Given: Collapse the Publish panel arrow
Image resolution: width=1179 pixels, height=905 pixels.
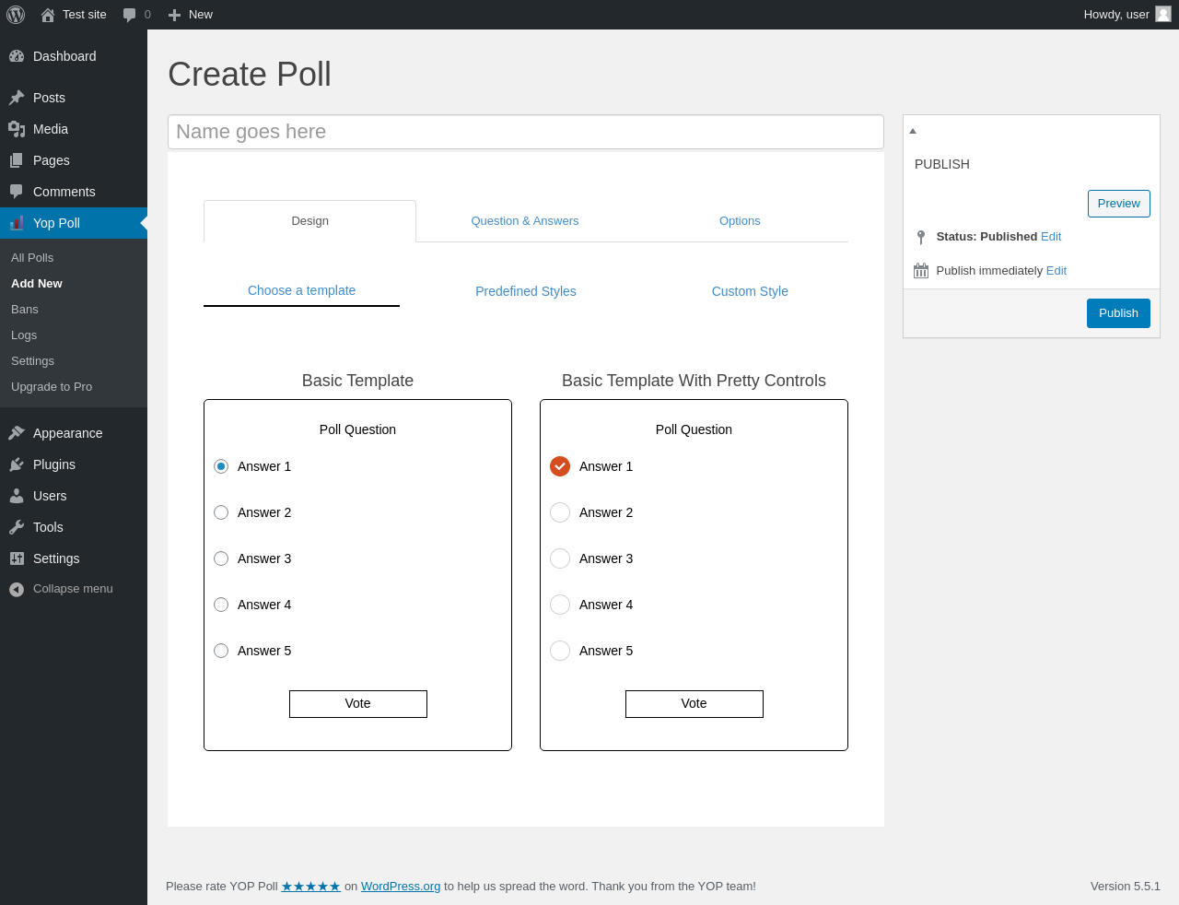Looking at the screenshot, I should click(913, 131).
